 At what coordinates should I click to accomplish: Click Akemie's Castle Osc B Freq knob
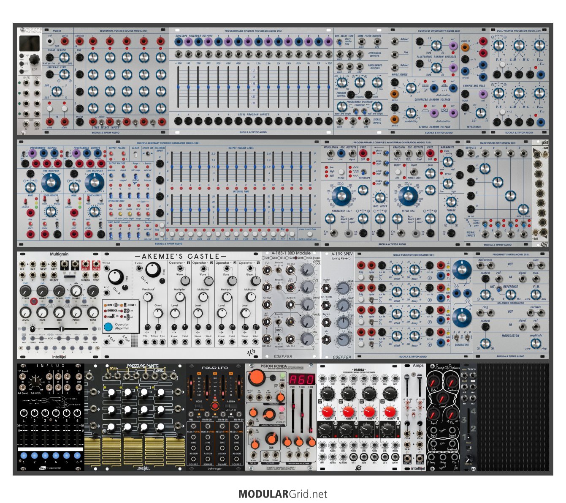point(115,277)
